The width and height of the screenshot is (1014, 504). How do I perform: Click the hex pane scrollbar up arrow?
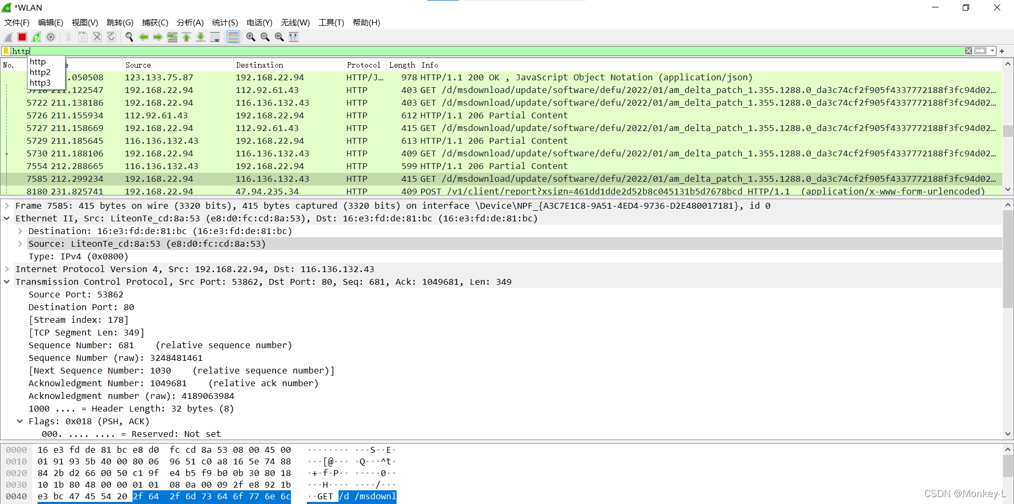(1008, 450)
